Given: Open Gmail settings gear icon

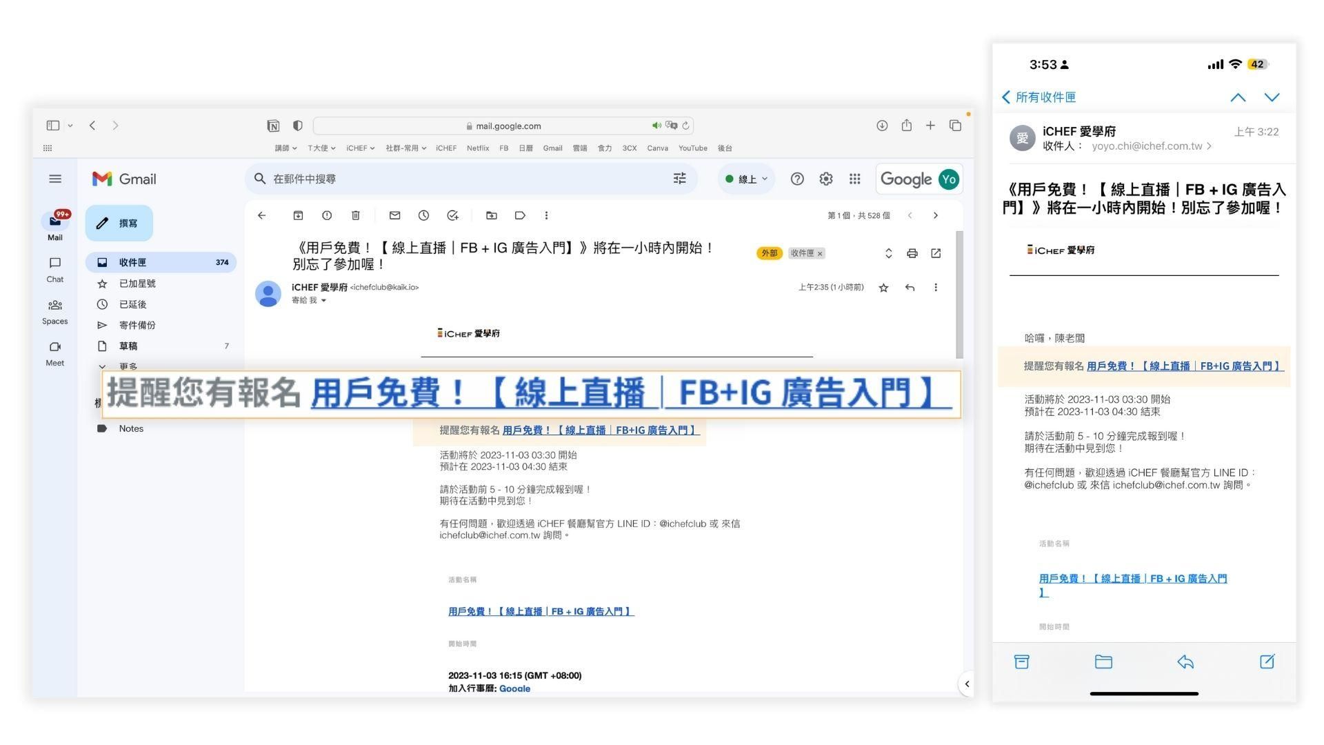Looking at the screenshot, I should [825, 179].
